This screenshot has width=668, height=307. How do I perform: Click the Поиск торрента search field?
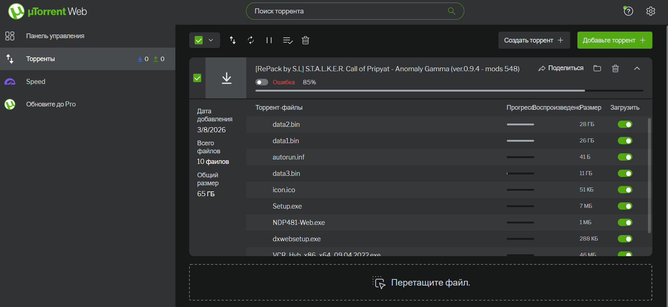(x=349, y=11)
